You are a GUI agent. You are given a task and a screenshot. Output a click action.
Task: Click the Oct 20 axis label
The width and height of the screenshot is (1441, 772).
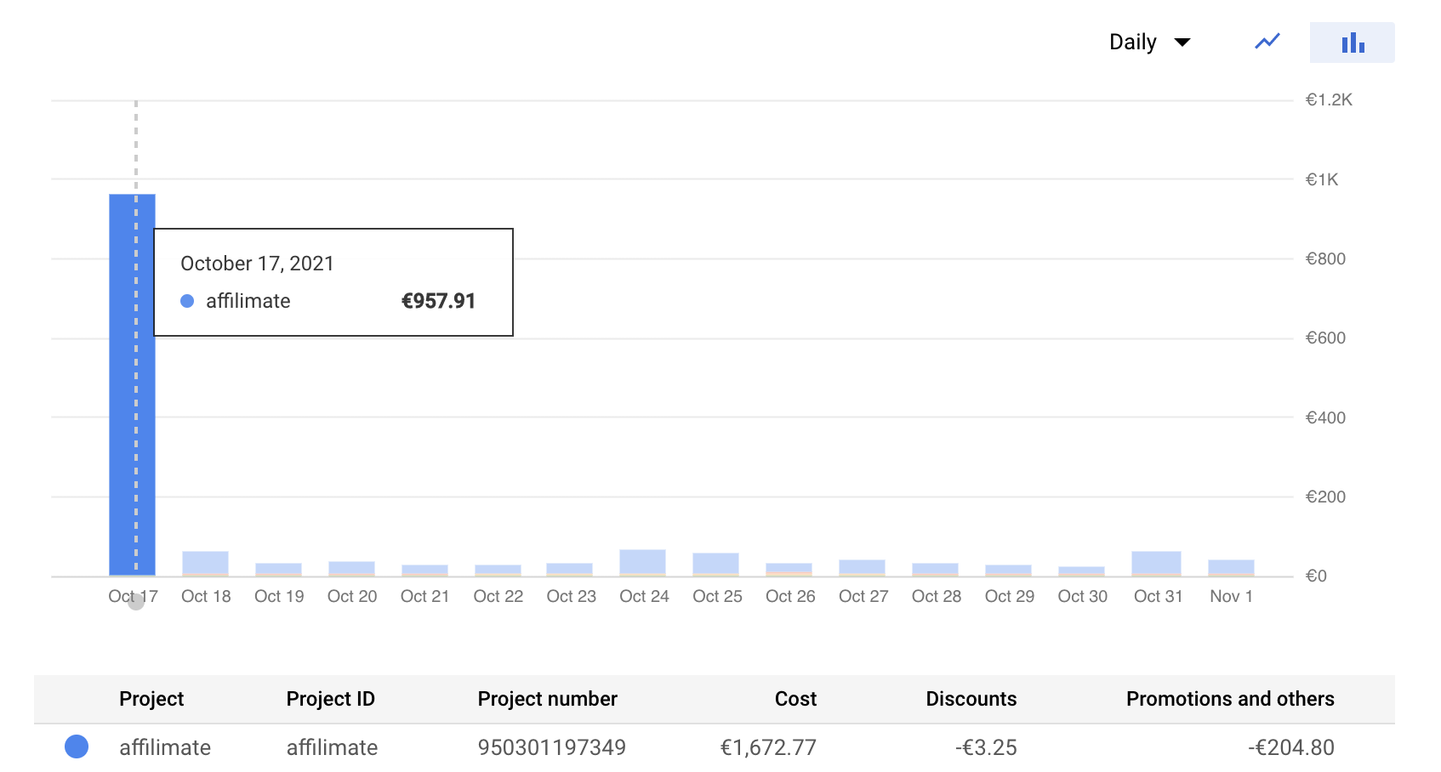pyautogui.click(x=352, y=596)
